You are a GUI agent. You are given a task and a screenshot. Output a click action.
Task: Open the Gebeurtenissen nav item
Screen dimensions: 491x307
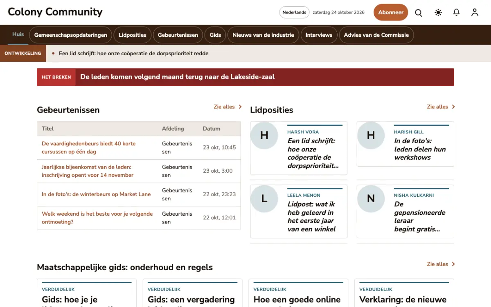(x=178, y=35)
